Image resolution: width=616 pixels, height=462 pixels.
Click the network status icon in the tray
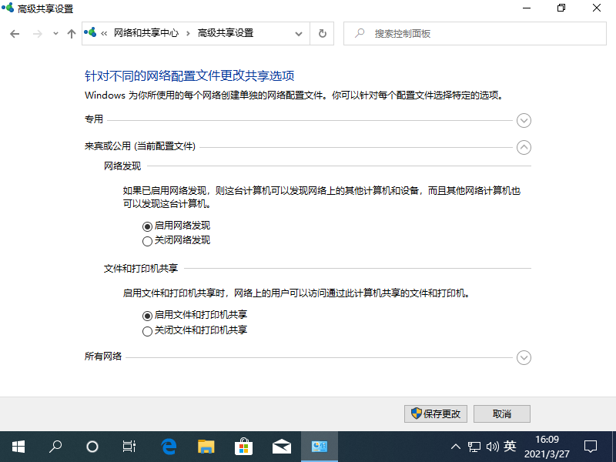pyautogui.click(x=473, y=446)
